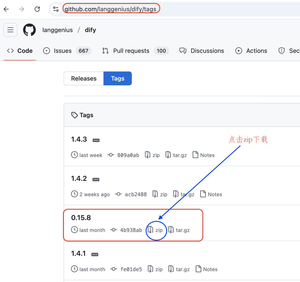
Task: Download zip for tag 1.4.2
Action: pyautogui.click(x=160, y=194)
